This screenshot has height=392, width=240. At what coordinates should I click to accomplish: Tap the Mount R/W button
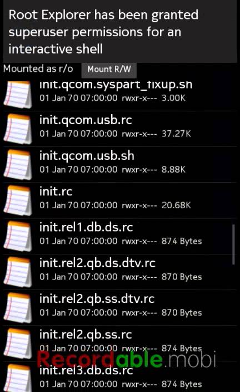tap(109, 70)
